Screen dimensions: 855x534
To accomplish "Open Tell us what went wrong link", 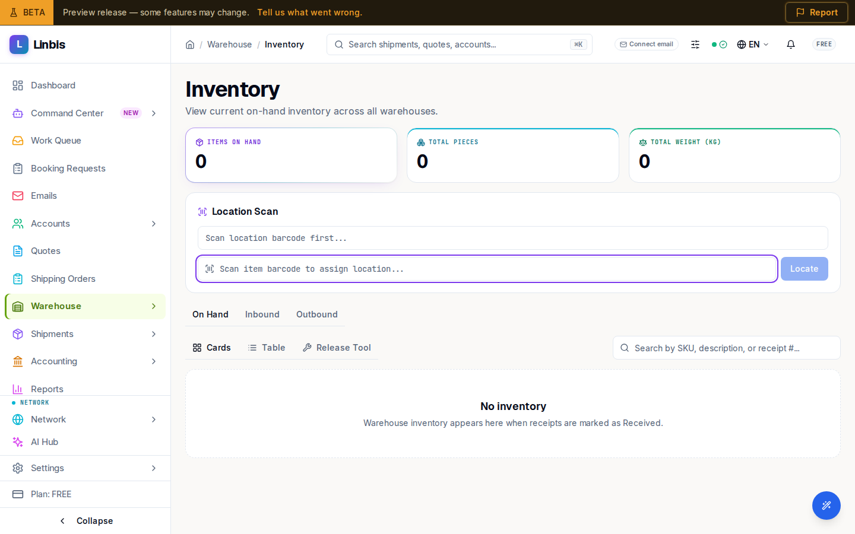I will [x=309, y=12].
